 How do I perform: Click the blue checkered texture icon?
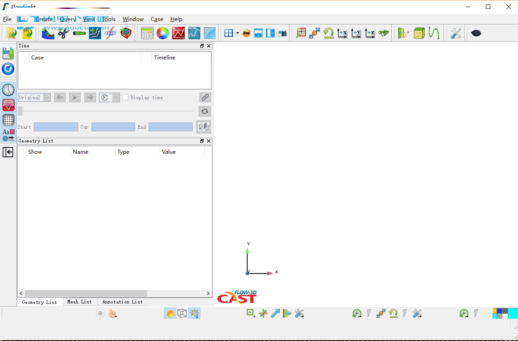click(x=210, y=33)
